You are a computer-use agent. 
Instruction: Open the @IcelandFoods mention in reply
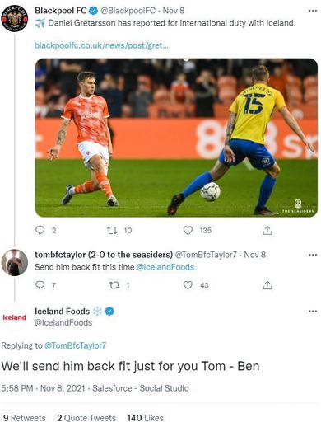[165, 267]
